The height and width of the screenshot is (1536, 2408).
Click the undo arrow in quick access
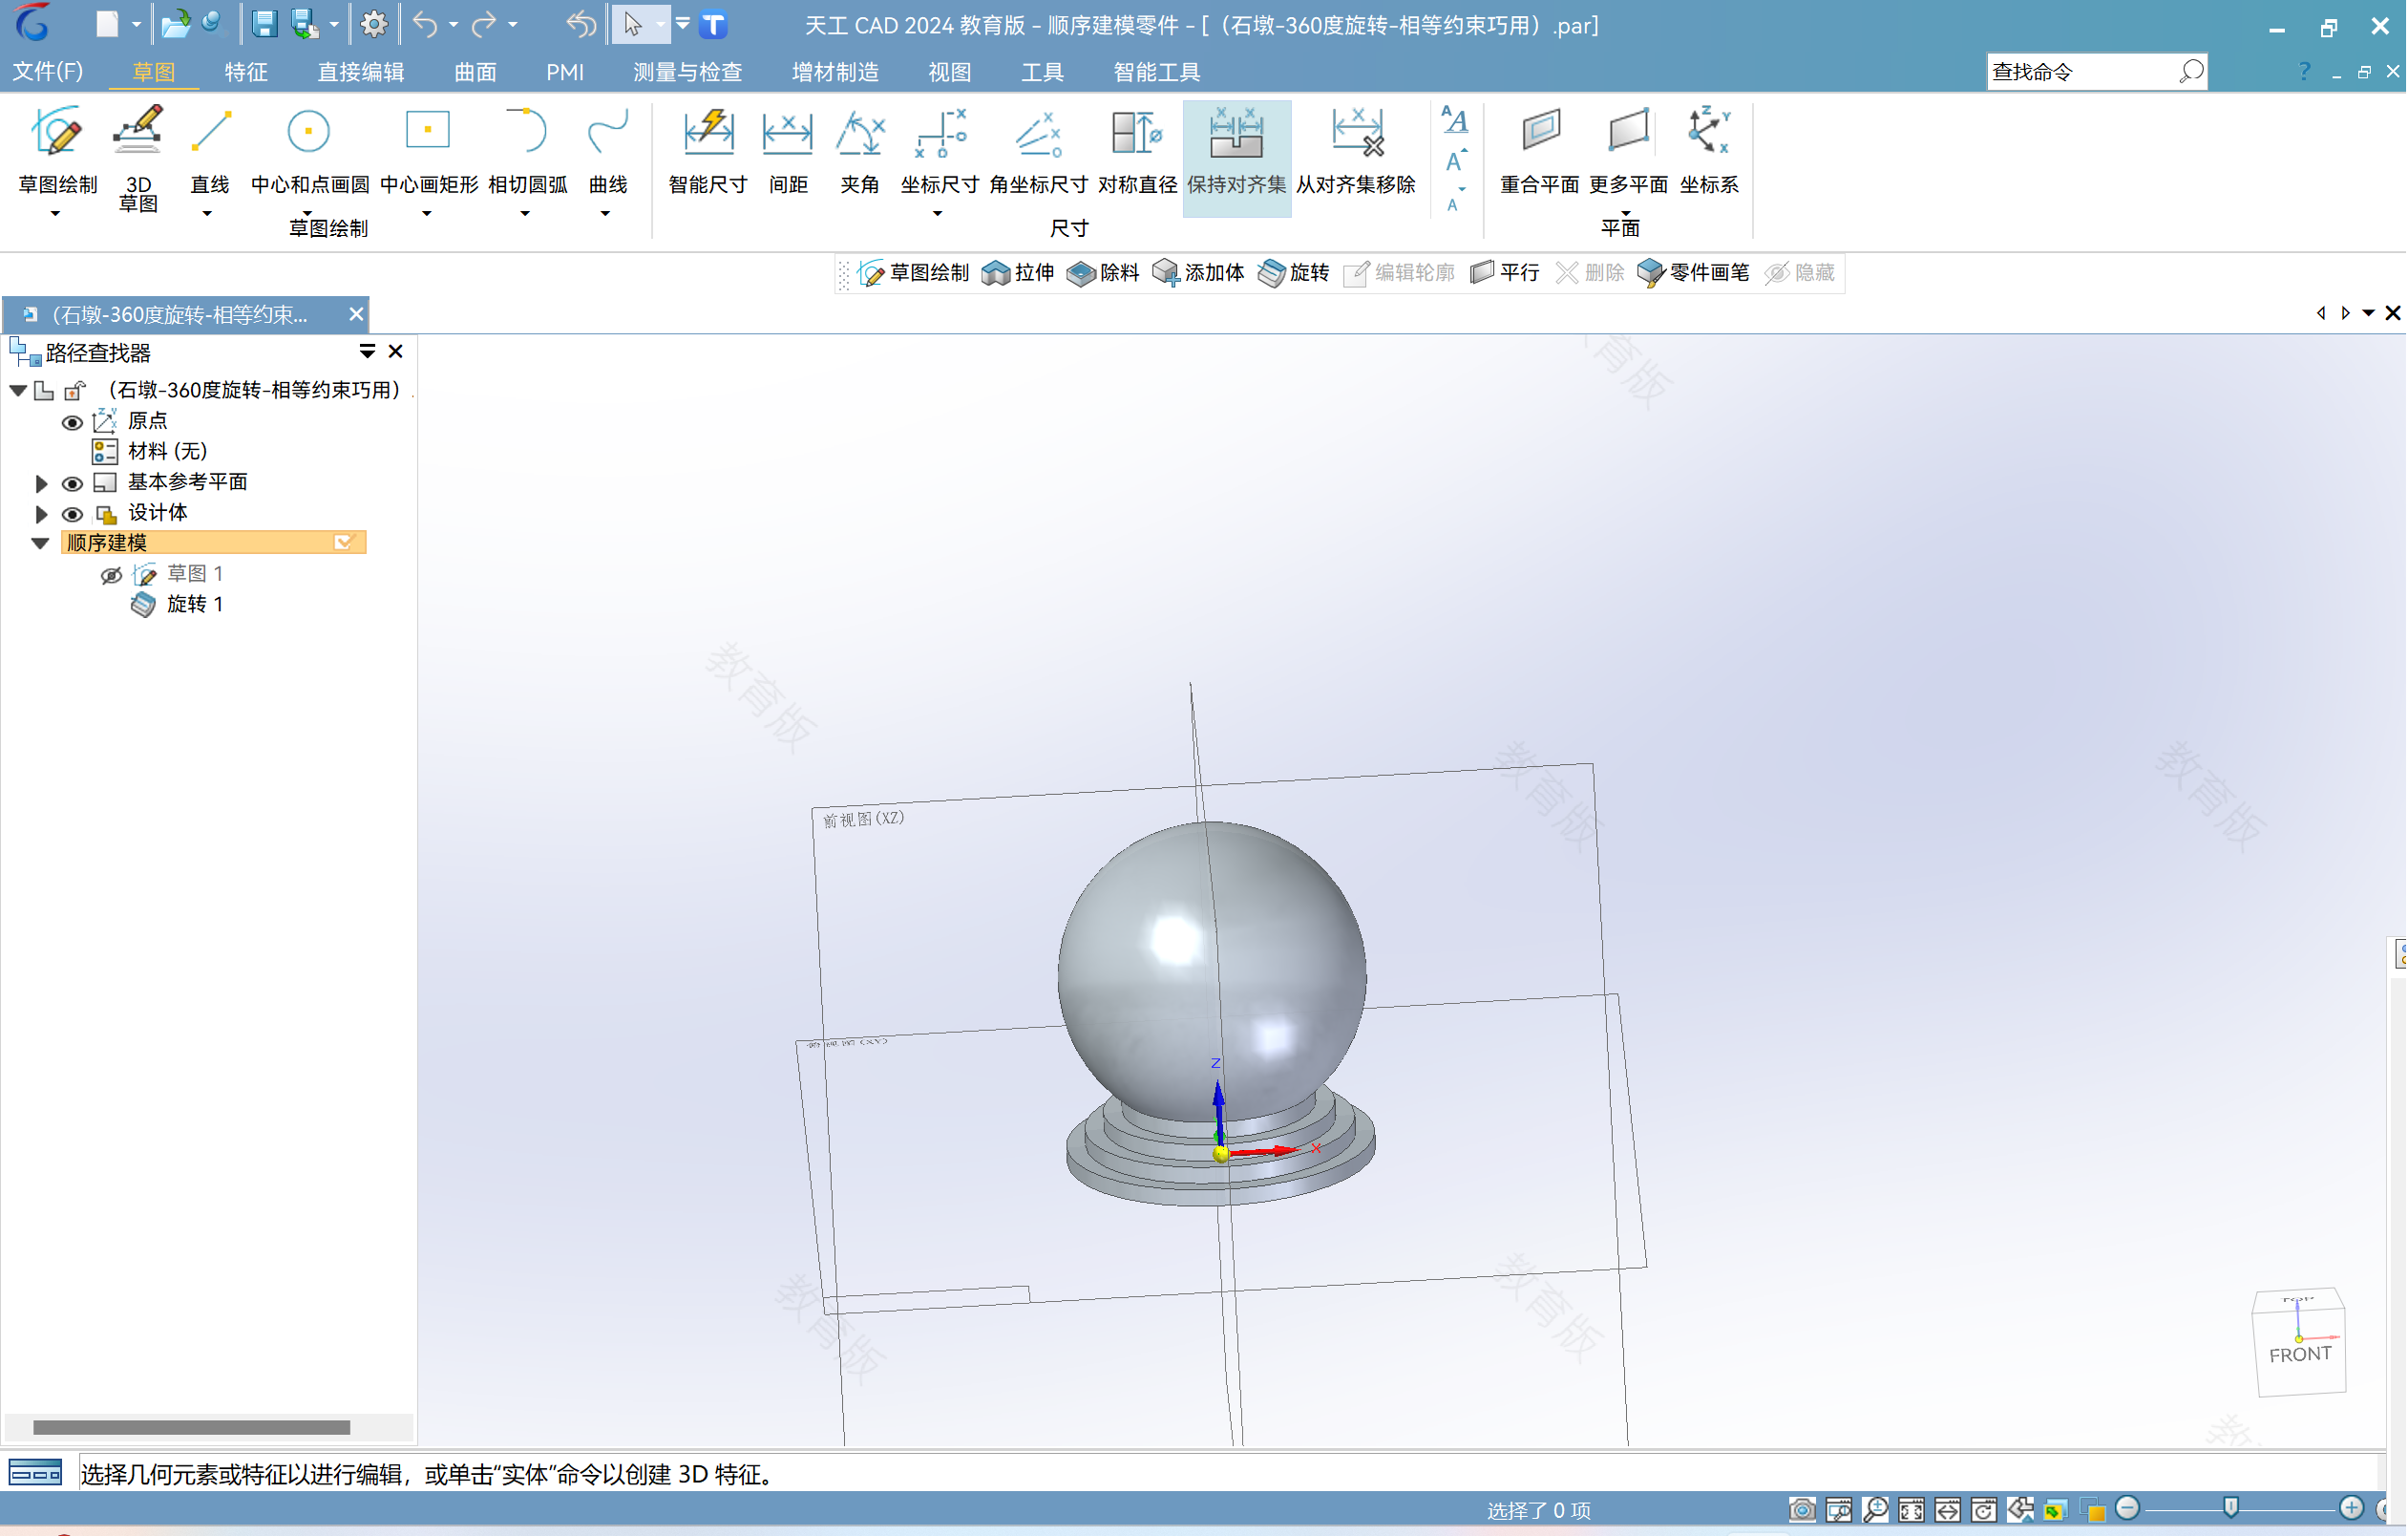click(x=425, y=24)
